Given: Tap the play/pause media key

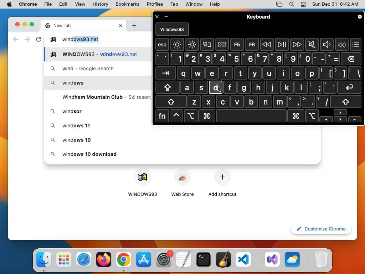Looking at the screenshot, I should click(282, 45).
